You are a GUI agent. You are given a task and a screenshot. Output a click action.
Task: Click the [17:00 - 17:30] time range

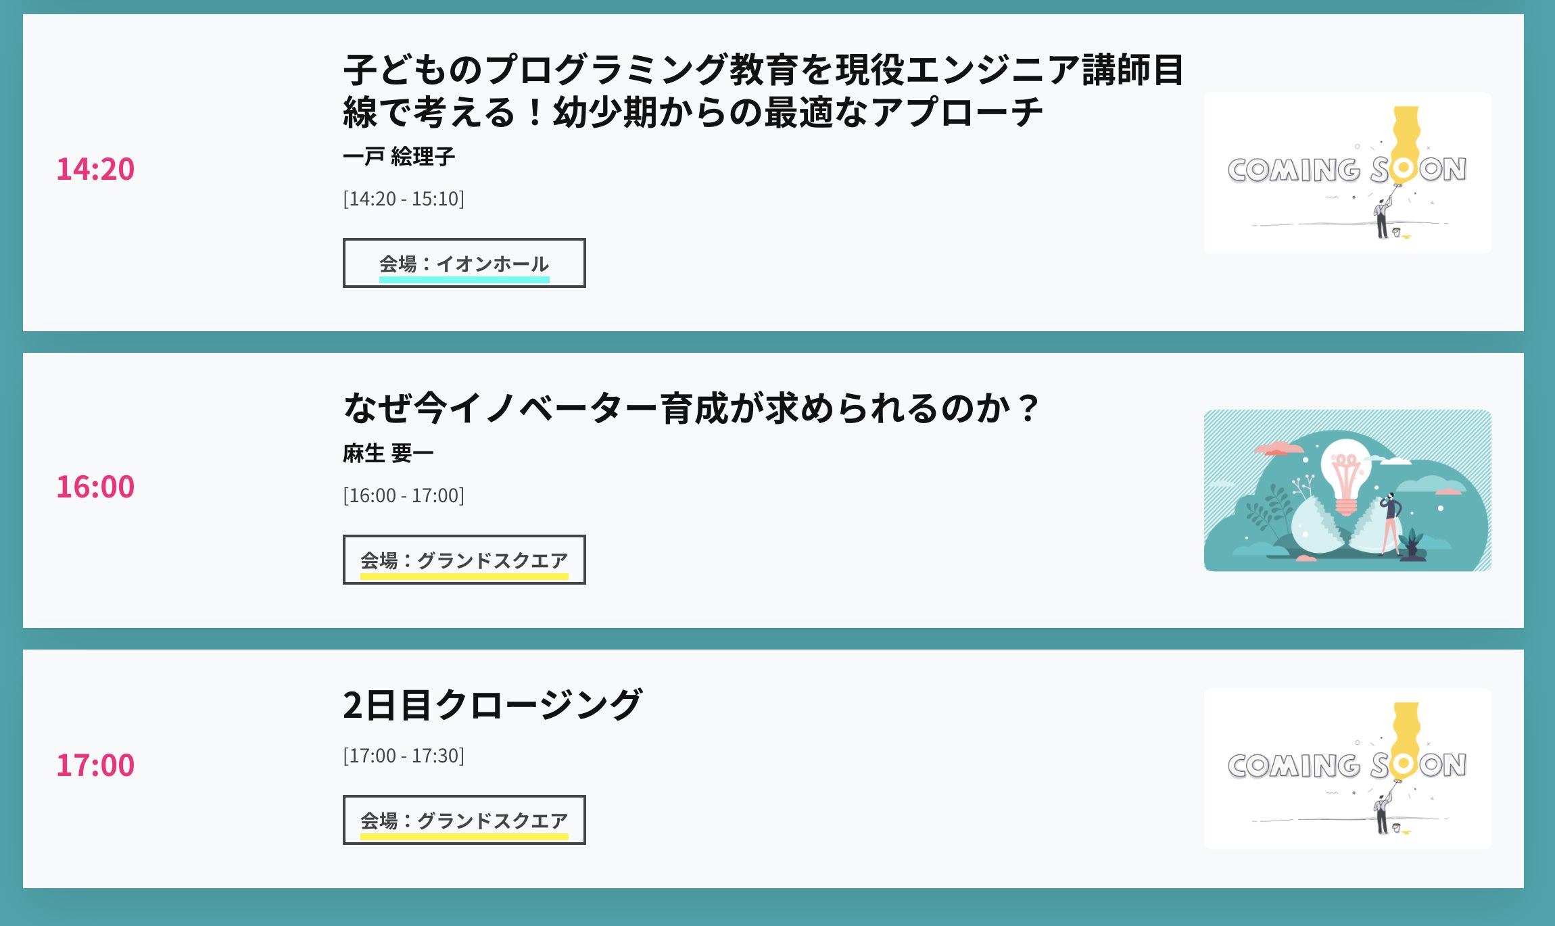404,756
